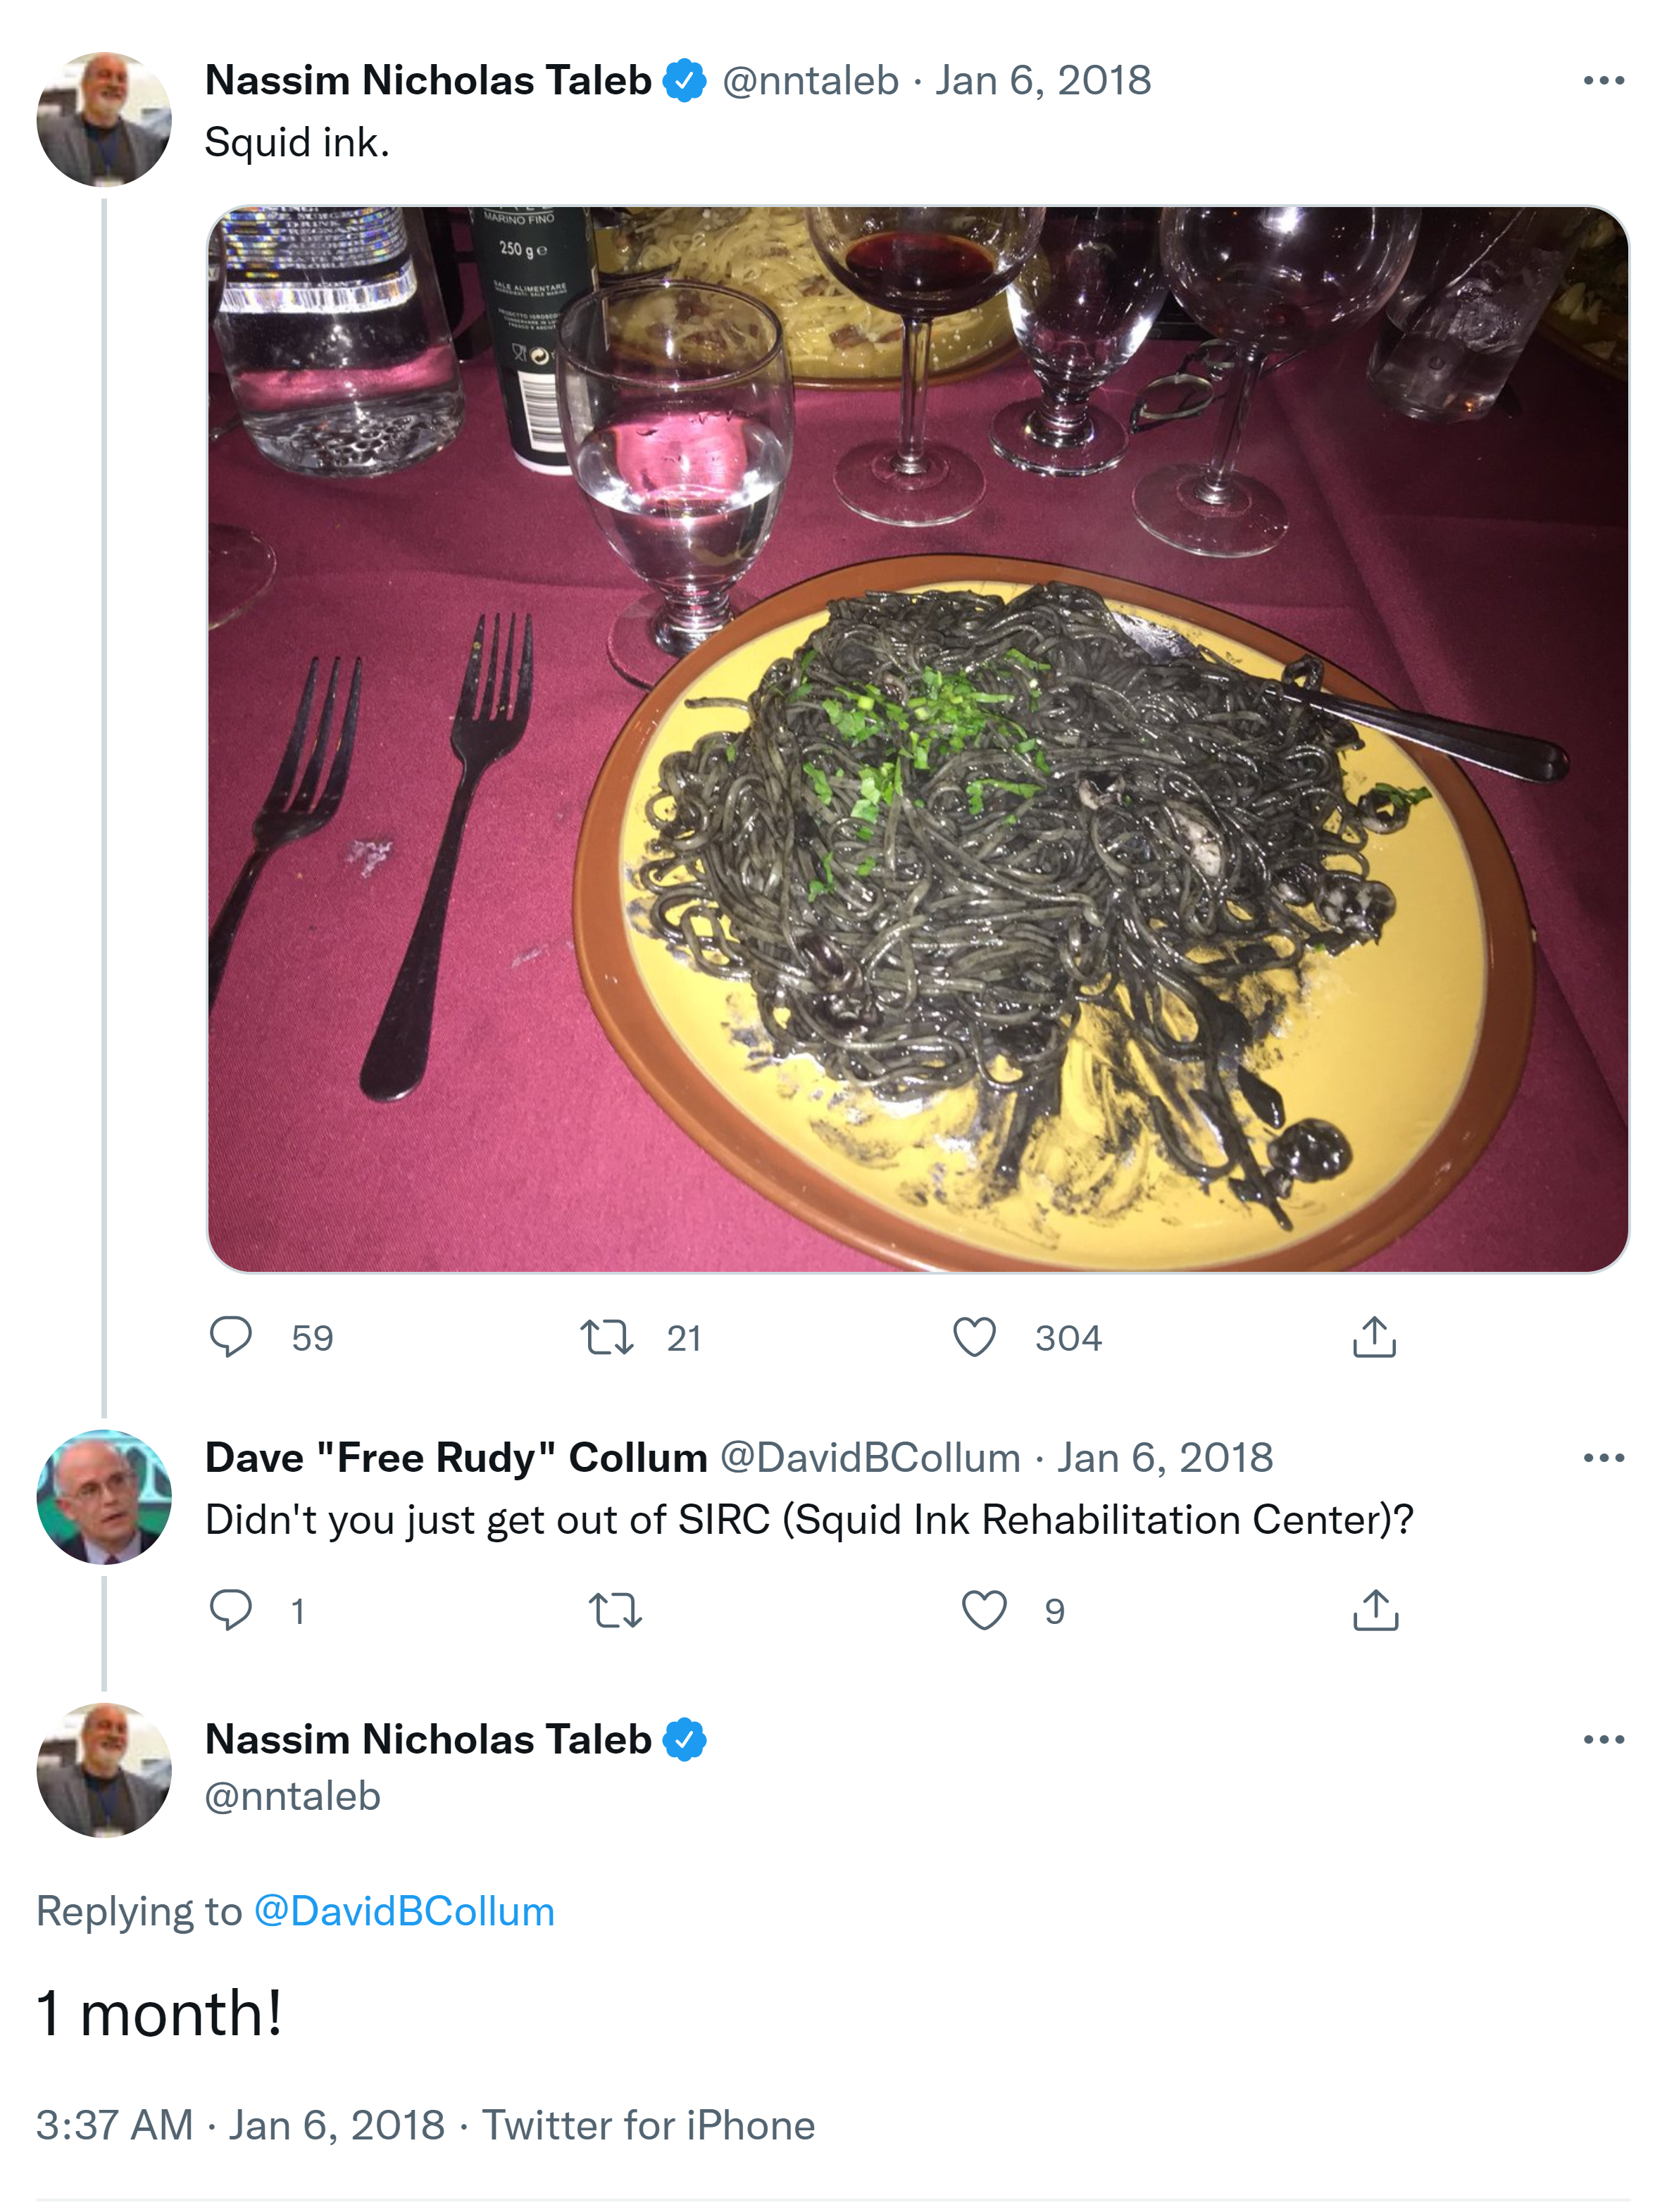1655x2212 pixels.
Task: Click Taleb's avatar on the '1 month!' reply
Action: [x=104, y=1770]
